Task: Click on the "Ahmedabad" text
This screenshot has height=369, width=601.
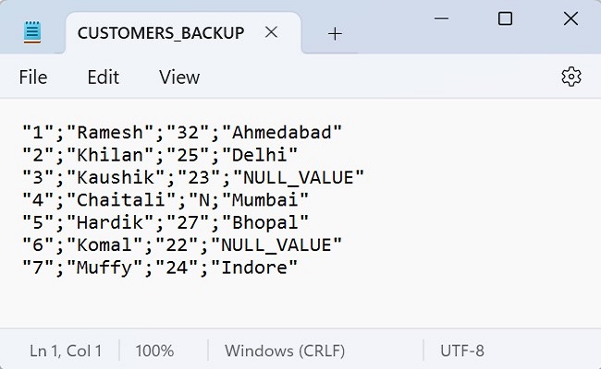Action: 287,132
